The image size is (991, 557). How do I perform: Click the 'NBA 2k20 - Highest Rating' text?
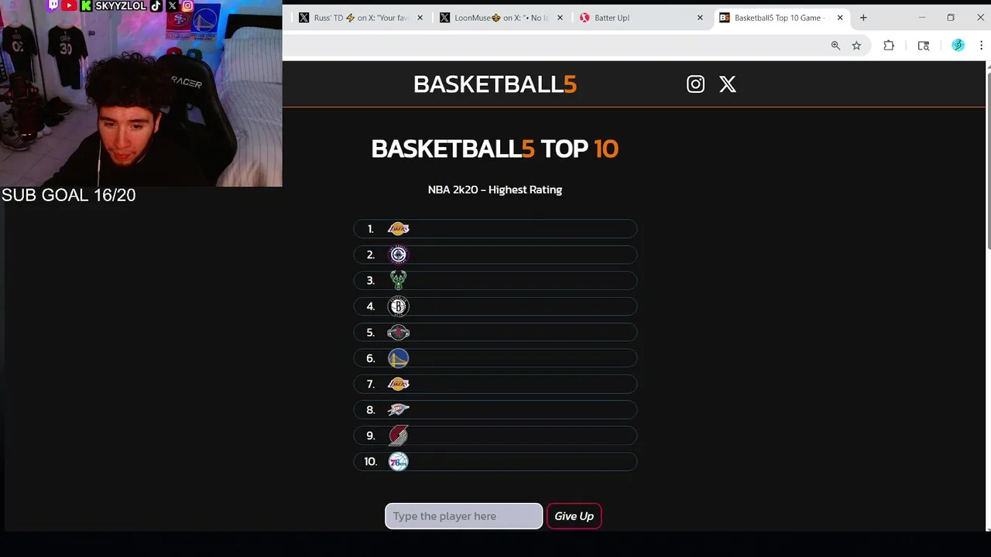(x=495, y=190)
